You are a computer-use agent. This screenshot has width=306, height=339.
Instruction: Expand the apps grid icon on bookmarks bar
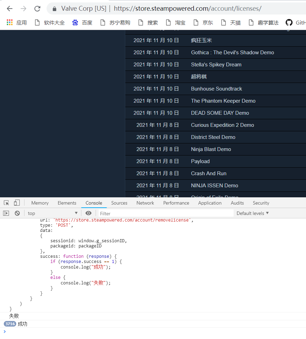[x=9, y=22]
